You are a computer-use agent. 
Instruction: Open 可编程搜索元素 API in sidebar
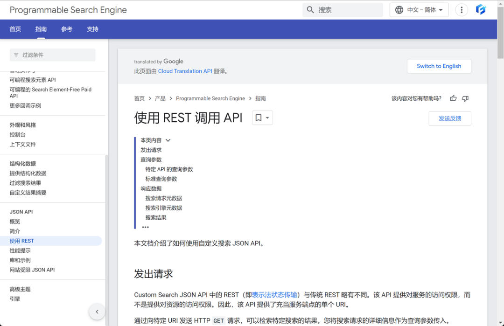coord(33,80)
